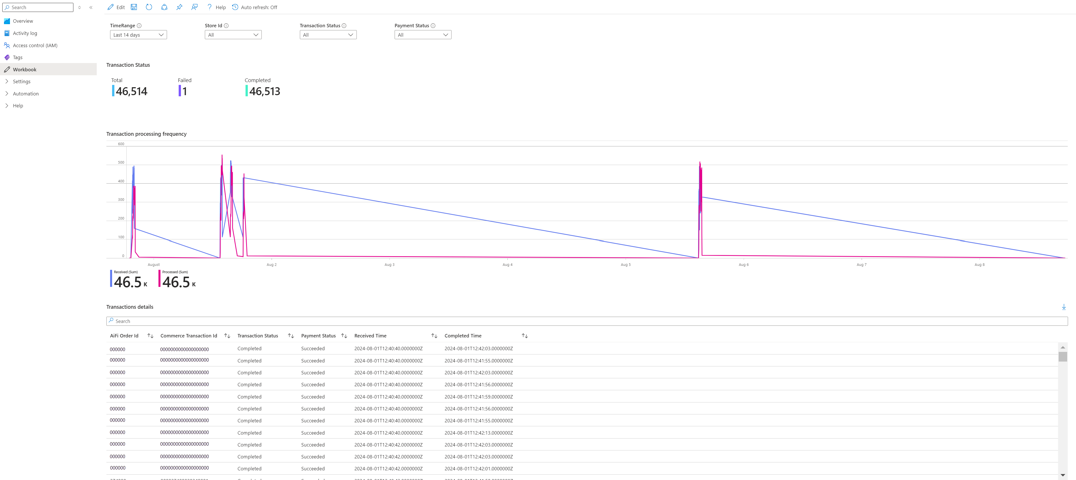The image size is (1076, 480).
Task: Pin the workbook using the pushpin icon
Action: [x=179, y=7]
